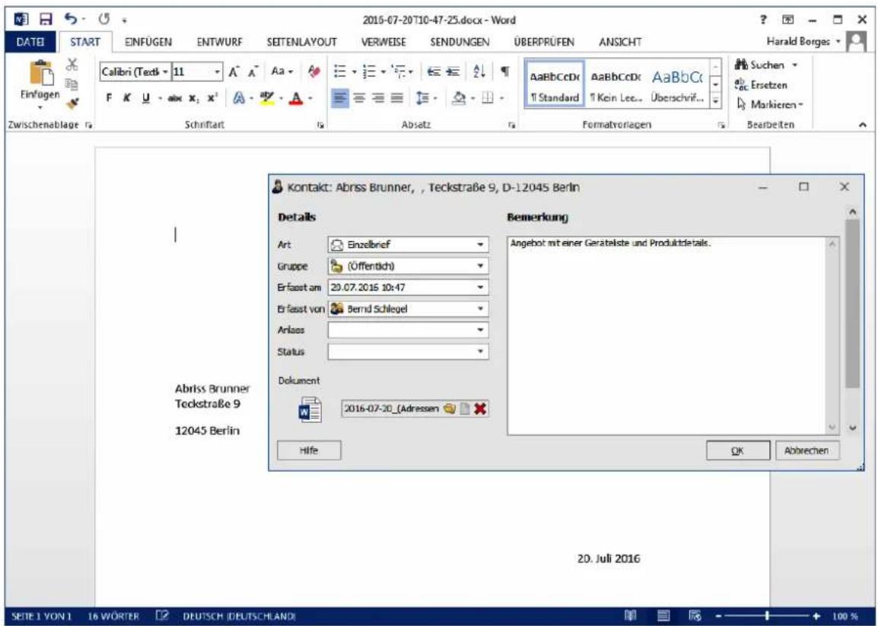Click Ersetzen in the Bearbeiten group
The height and width of the screenshot is (626, 878).
click(x=761, y=85)
